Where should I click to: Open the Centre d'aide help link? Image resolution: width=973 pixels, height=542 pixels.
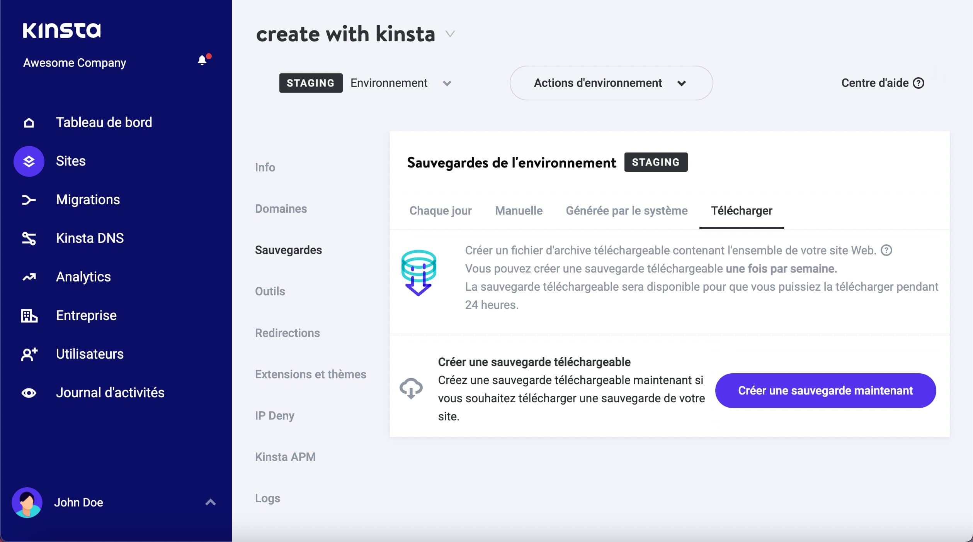[883, 83]
